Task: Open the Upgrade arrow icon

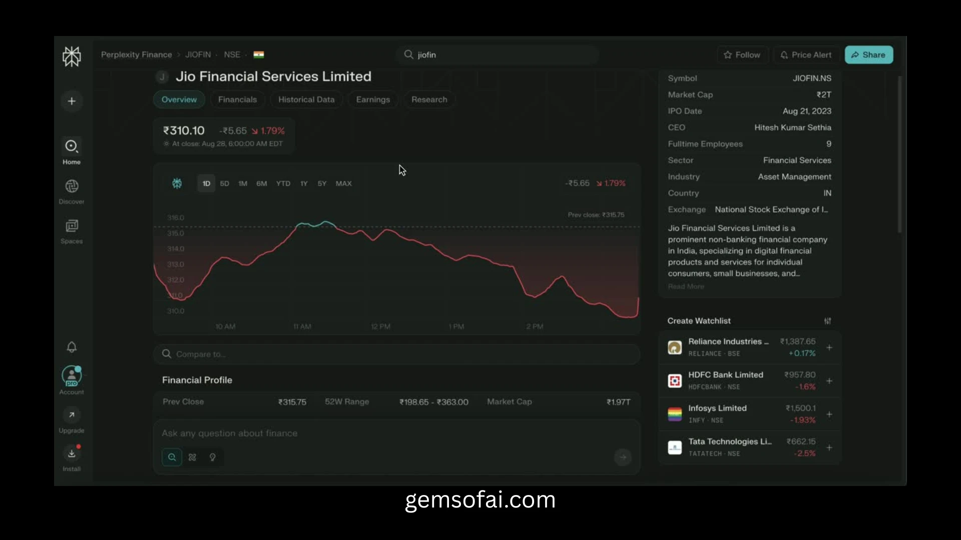Action: point(72,414)
